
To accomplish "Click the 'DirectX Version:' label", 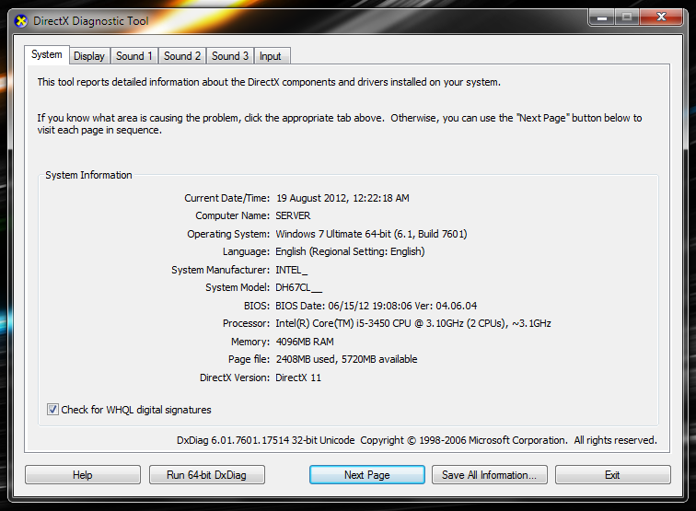I will (235, 377).
